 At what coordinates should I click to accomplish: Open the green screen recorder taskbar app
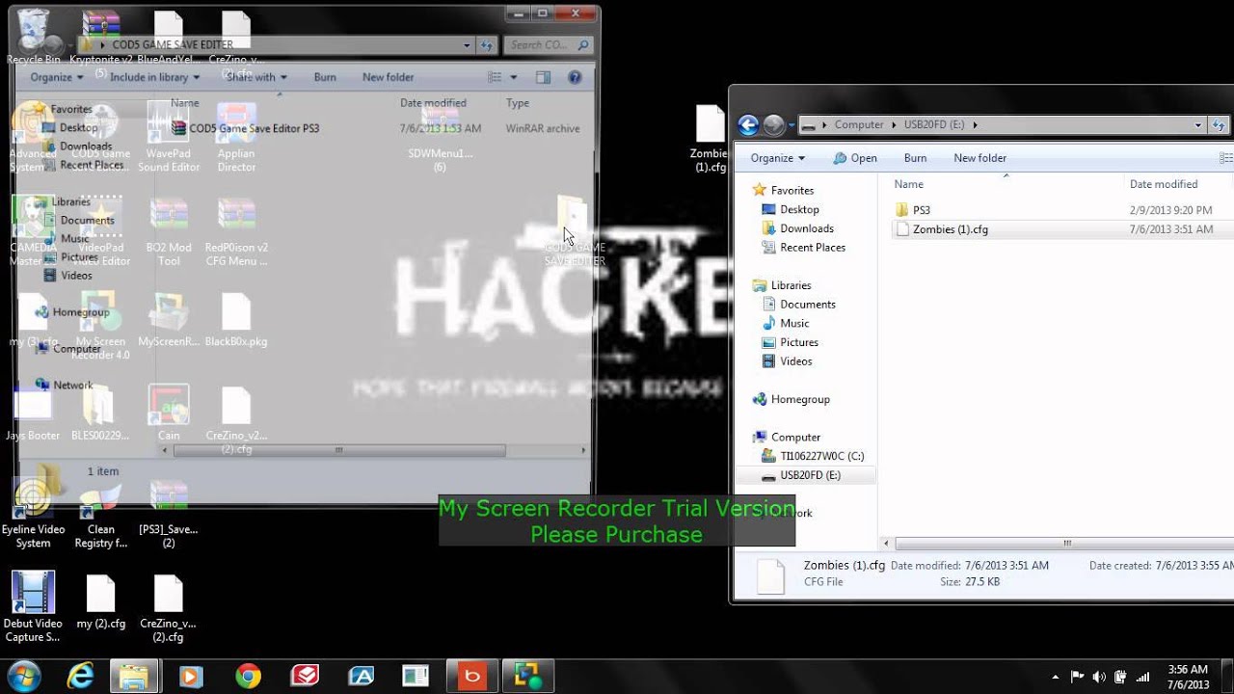pyautogui.click(x=529, y=677)
